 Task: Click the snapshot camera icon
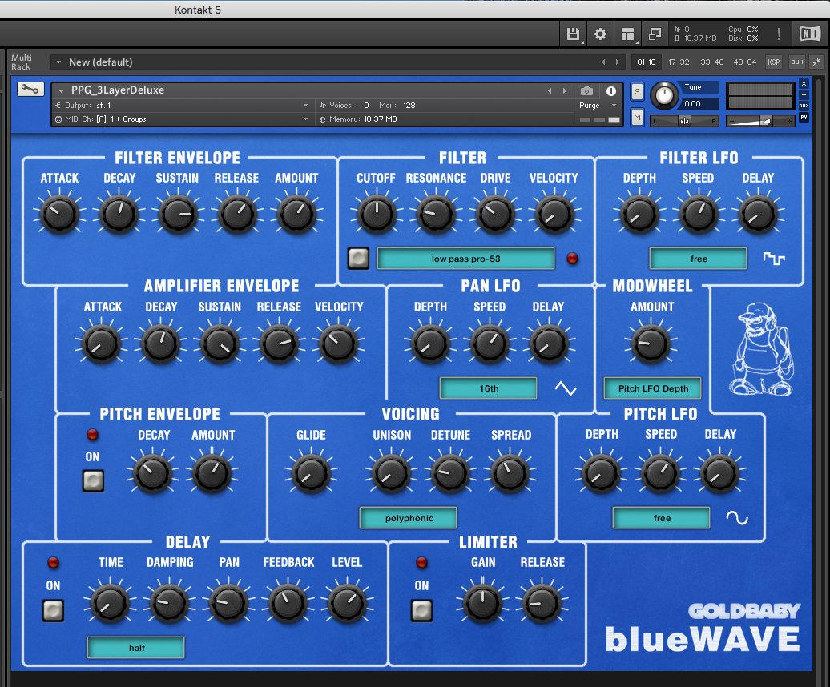586,91
